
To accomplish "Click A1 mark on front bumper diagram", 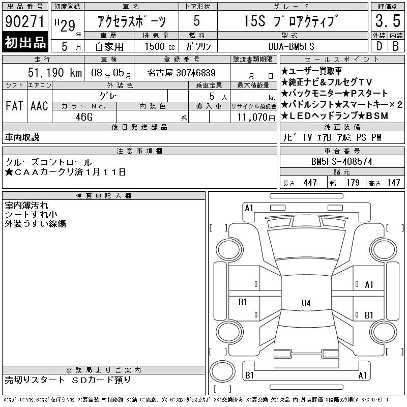I will click(249, 208).
